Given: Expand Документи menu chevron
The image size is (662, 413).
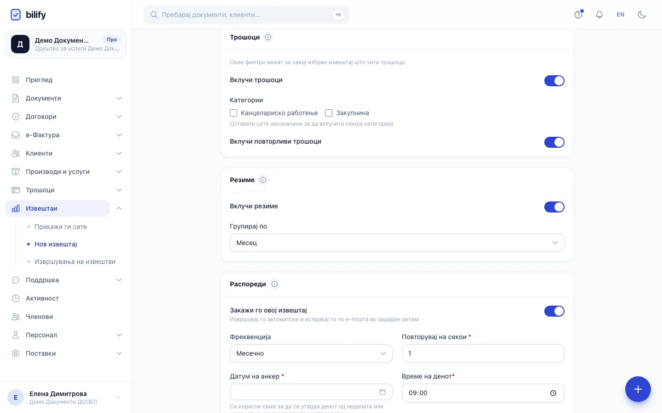Looking at the screenshot, I should coord(119,98).
